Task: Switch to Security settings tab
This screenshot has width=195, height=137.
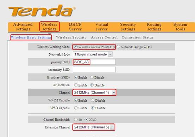Action: pyautogui.click(x=128, y=27)
